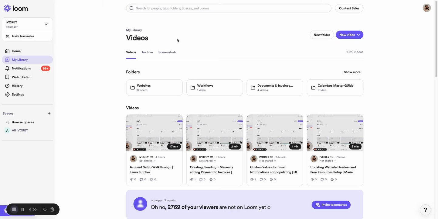Open the Websites folder
Screen dimensions: 438x219
(x=154, y=88)
